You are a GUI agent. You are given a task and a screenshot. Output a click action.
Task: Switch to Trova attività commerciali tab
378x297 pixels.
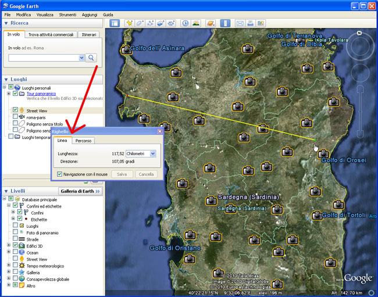(51, 35)
